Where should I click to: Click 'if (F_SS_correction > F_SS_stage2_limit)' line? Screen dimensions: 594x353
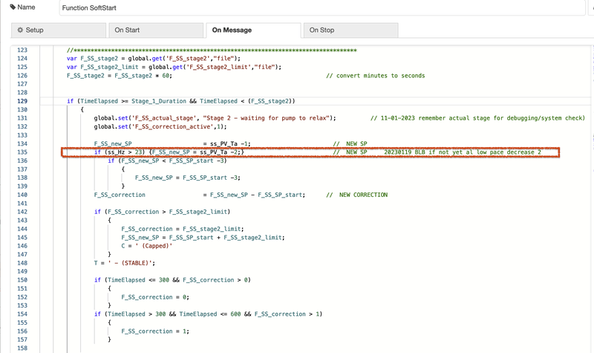(x=162, y=212)
